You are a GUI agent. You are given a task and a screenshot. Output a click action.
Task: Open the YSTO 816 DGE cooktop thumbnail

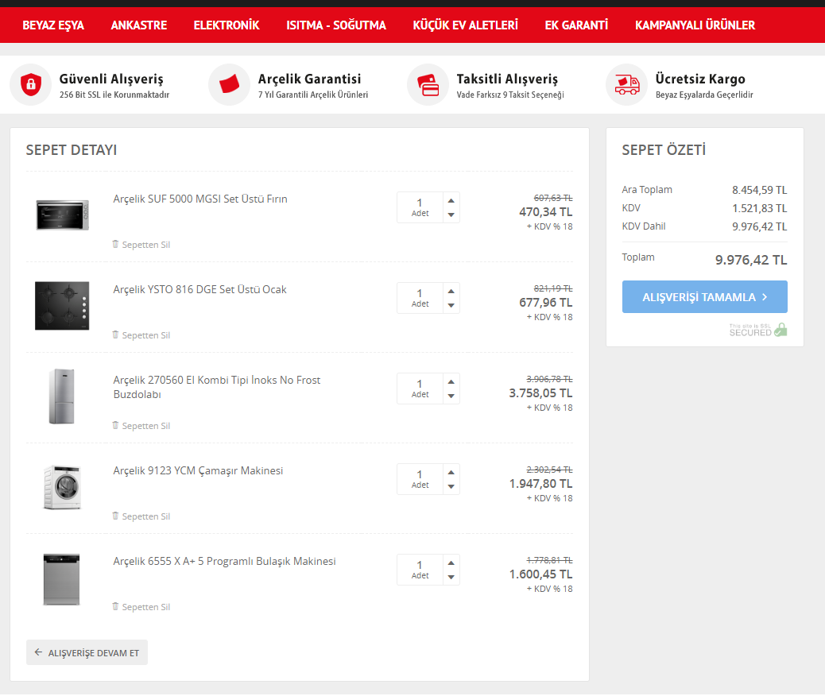click(x=62, y=306)
